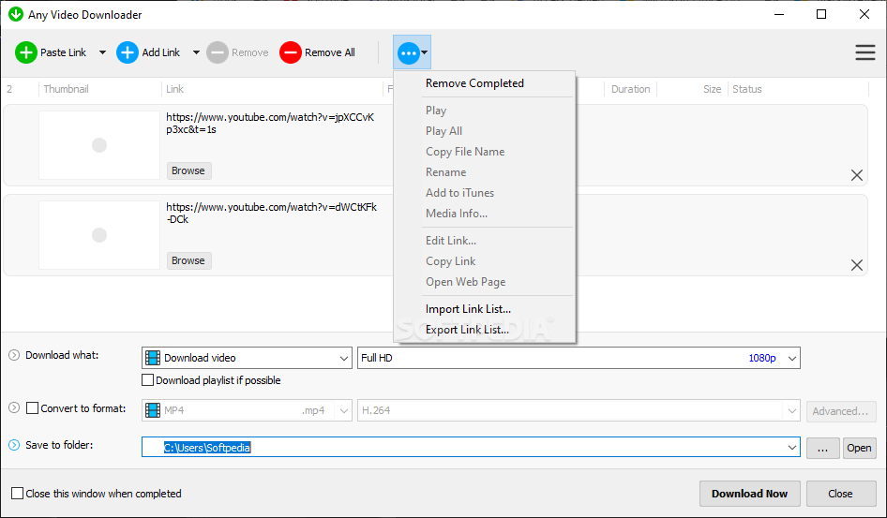Remove the jpXCCvK link row via X

(x=856, y=175)
